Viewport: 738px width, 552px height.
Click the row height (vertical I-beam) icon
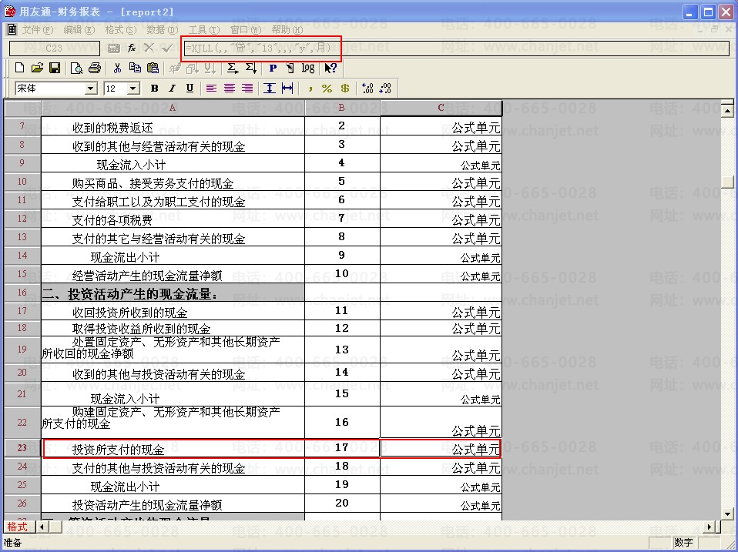click(269, 89)
